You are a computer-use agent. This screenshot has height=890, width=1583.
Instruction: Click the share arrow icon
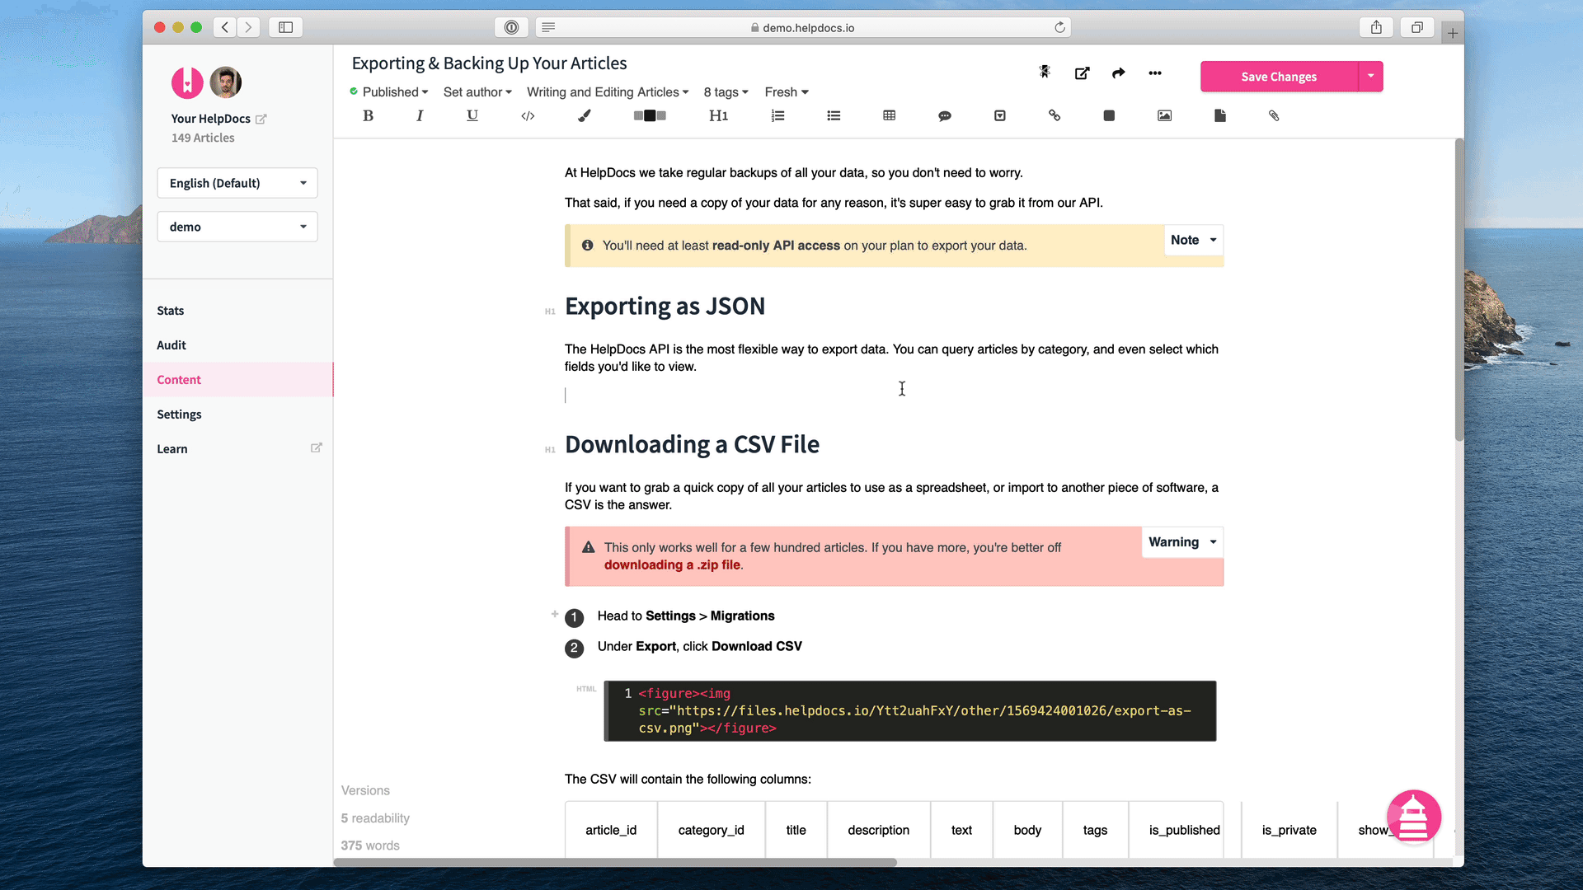1118,73
